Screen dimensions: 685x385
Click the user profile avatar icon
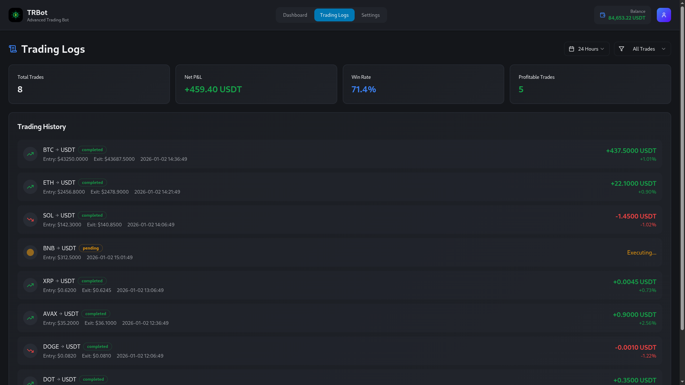coord(664,15)
